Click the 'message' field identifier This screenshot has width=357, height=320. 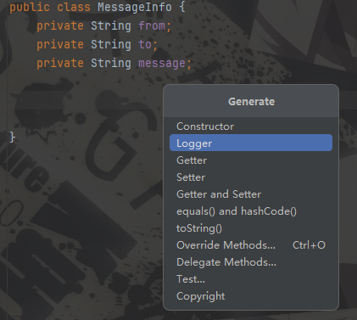(162, 63)
